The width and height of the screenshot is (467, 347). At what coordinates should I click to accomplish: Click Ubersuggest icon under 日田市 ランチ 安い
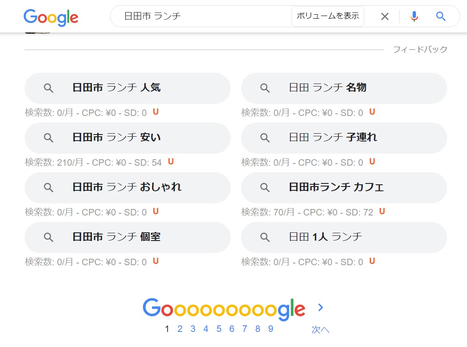click(171, 162)
